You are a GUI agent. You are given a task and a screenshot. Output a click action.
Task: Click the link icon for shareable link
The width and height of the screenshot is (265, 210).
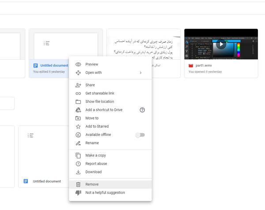tap(78, 94)
